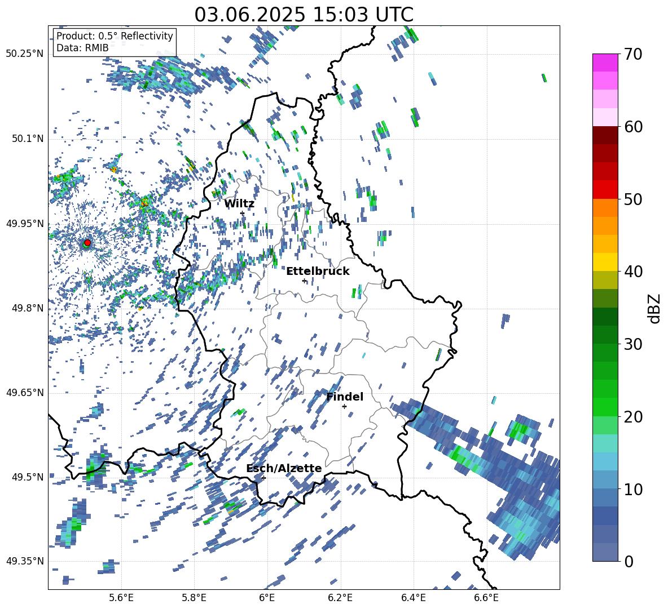Click the Findel location cross marker
This screenshot has width=668, height=609.
[344, 407]
